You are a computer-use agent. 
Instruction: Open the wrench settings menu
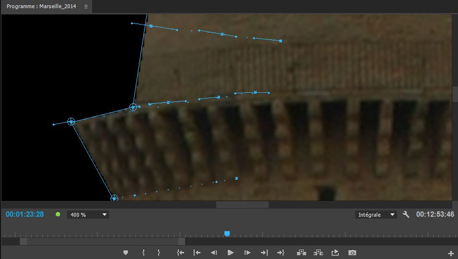[406, 215]
